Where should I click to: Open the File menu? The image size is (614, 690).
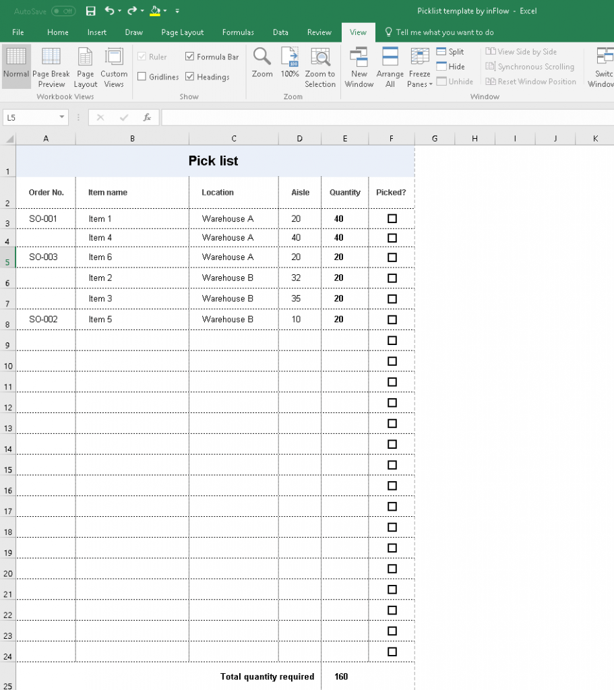[18, 32]
